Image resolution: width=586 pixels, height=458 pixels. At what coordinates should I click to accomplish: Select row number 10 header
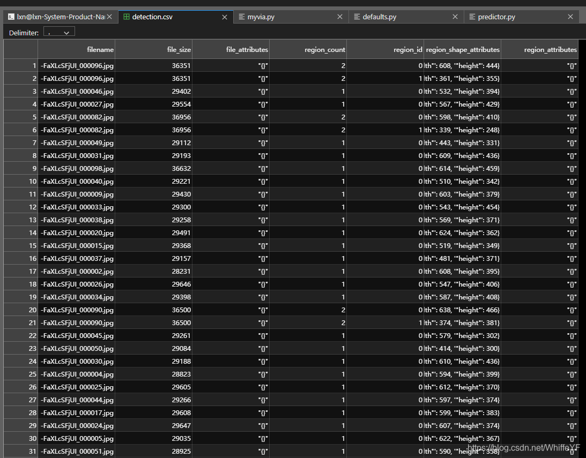coord(21,182)
